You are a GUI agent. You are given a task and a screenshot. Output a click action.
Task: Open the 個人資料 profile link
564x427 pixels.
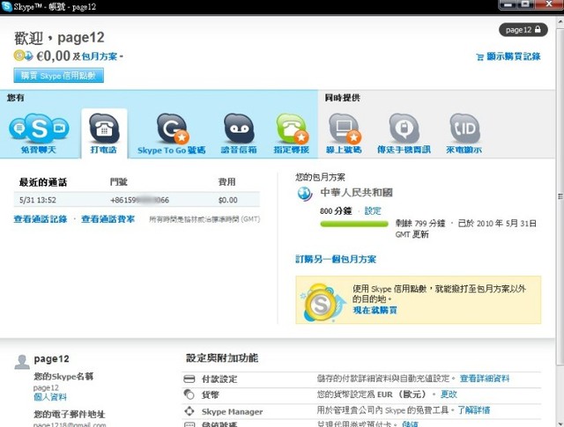click(50, 397)
